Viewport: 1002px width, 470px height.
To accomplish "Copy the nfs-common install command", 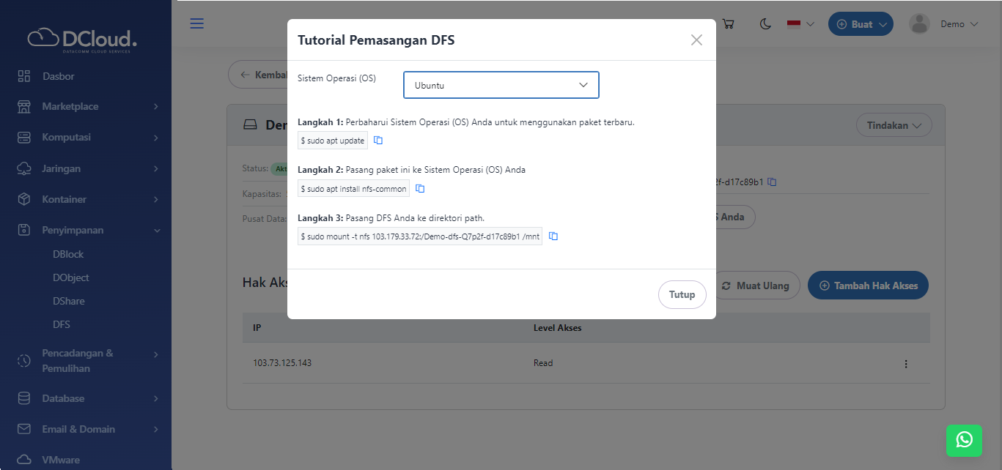I will click(x=419, y=188).
